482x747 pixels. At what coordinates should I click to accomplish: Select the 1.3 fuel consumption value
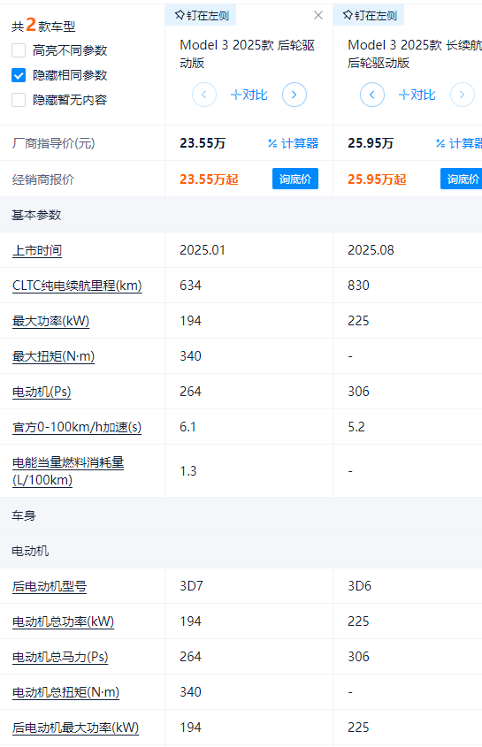(x=187, y=471)
